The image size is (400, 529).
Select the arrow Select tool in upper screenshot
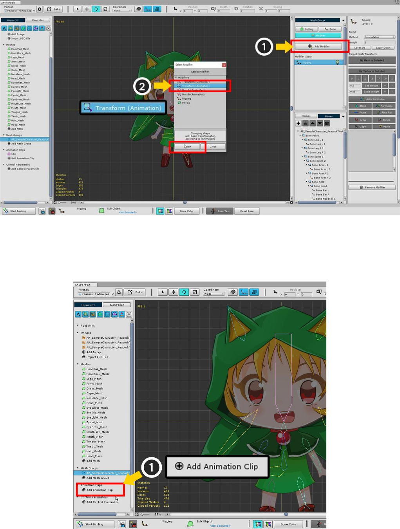pos(78,9)
